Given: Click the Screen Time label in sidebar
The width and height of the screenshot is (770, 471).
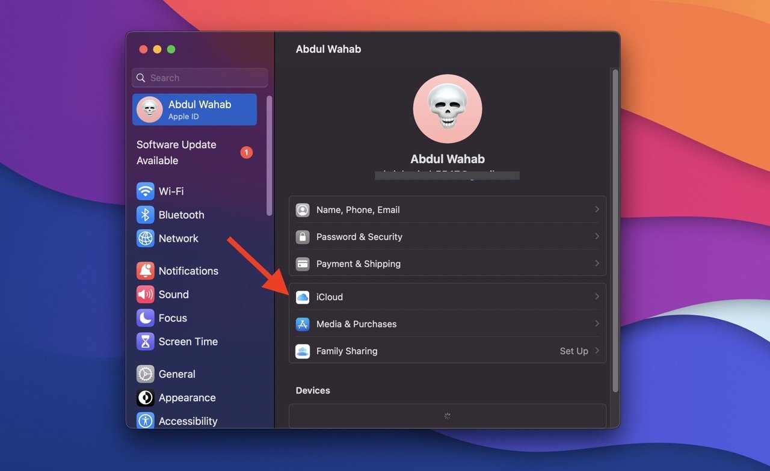Looking at the screenshot, I should [x=188, y=342].
